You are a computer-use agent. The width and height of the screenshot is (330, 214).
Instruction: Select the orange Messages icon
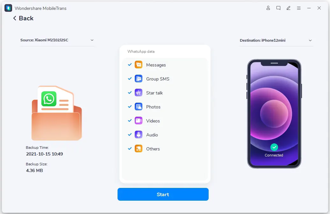tap(139, 65)
